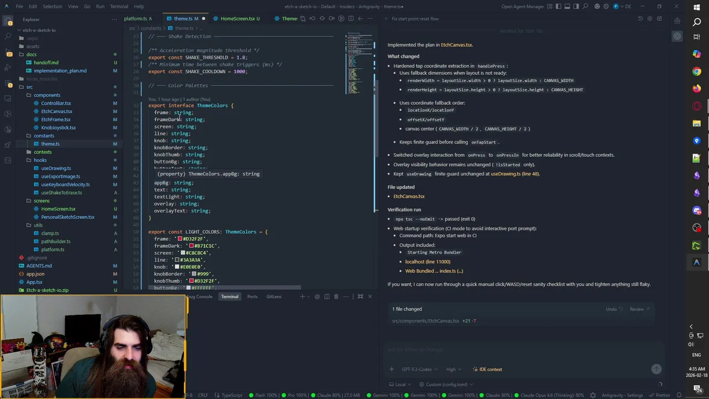Click Open Agent Manager in title bar
This screenshot has width=709, height=399.
(523, 6)
